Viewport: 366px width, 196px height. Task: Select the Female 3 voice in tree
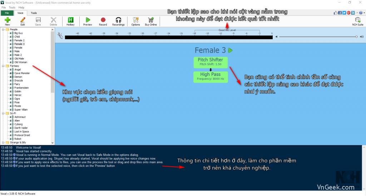coord(19,44)
